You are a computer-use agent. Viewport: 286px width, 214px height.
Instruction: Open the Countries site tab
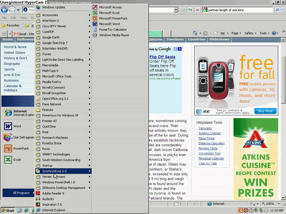pyautogui.click(x=196, y=39)
